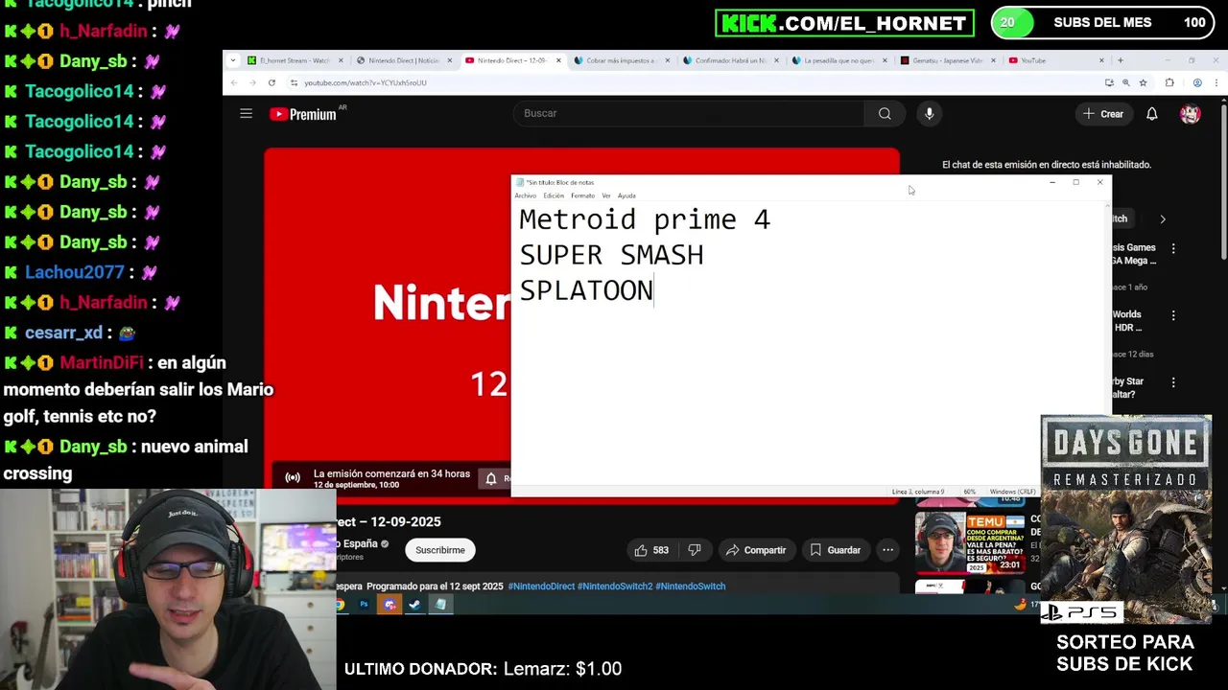Open Notepad from the taskbar

[x=440, y=605]
